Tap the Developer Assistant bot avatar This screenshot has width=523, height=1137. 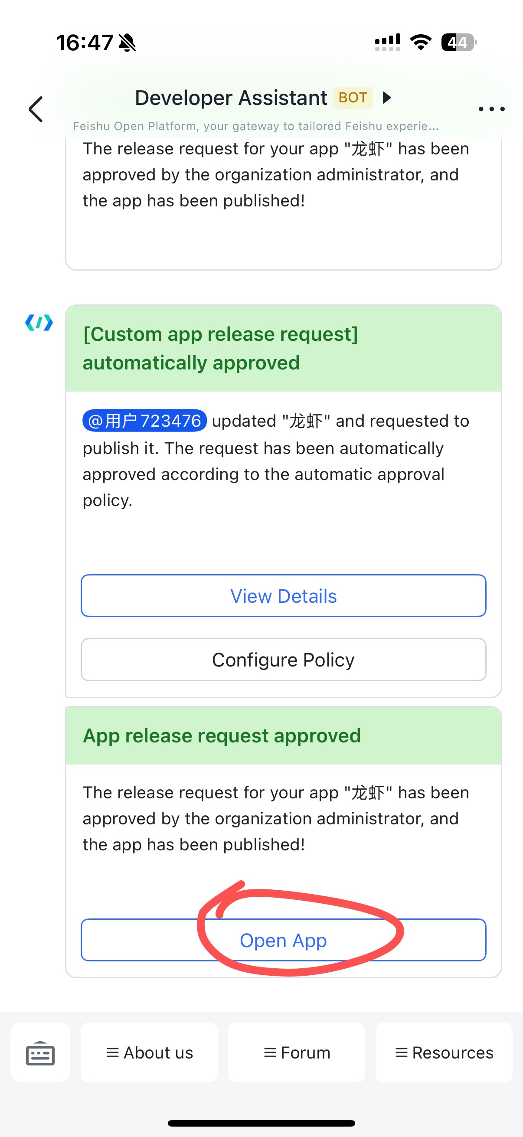[39, 323]
